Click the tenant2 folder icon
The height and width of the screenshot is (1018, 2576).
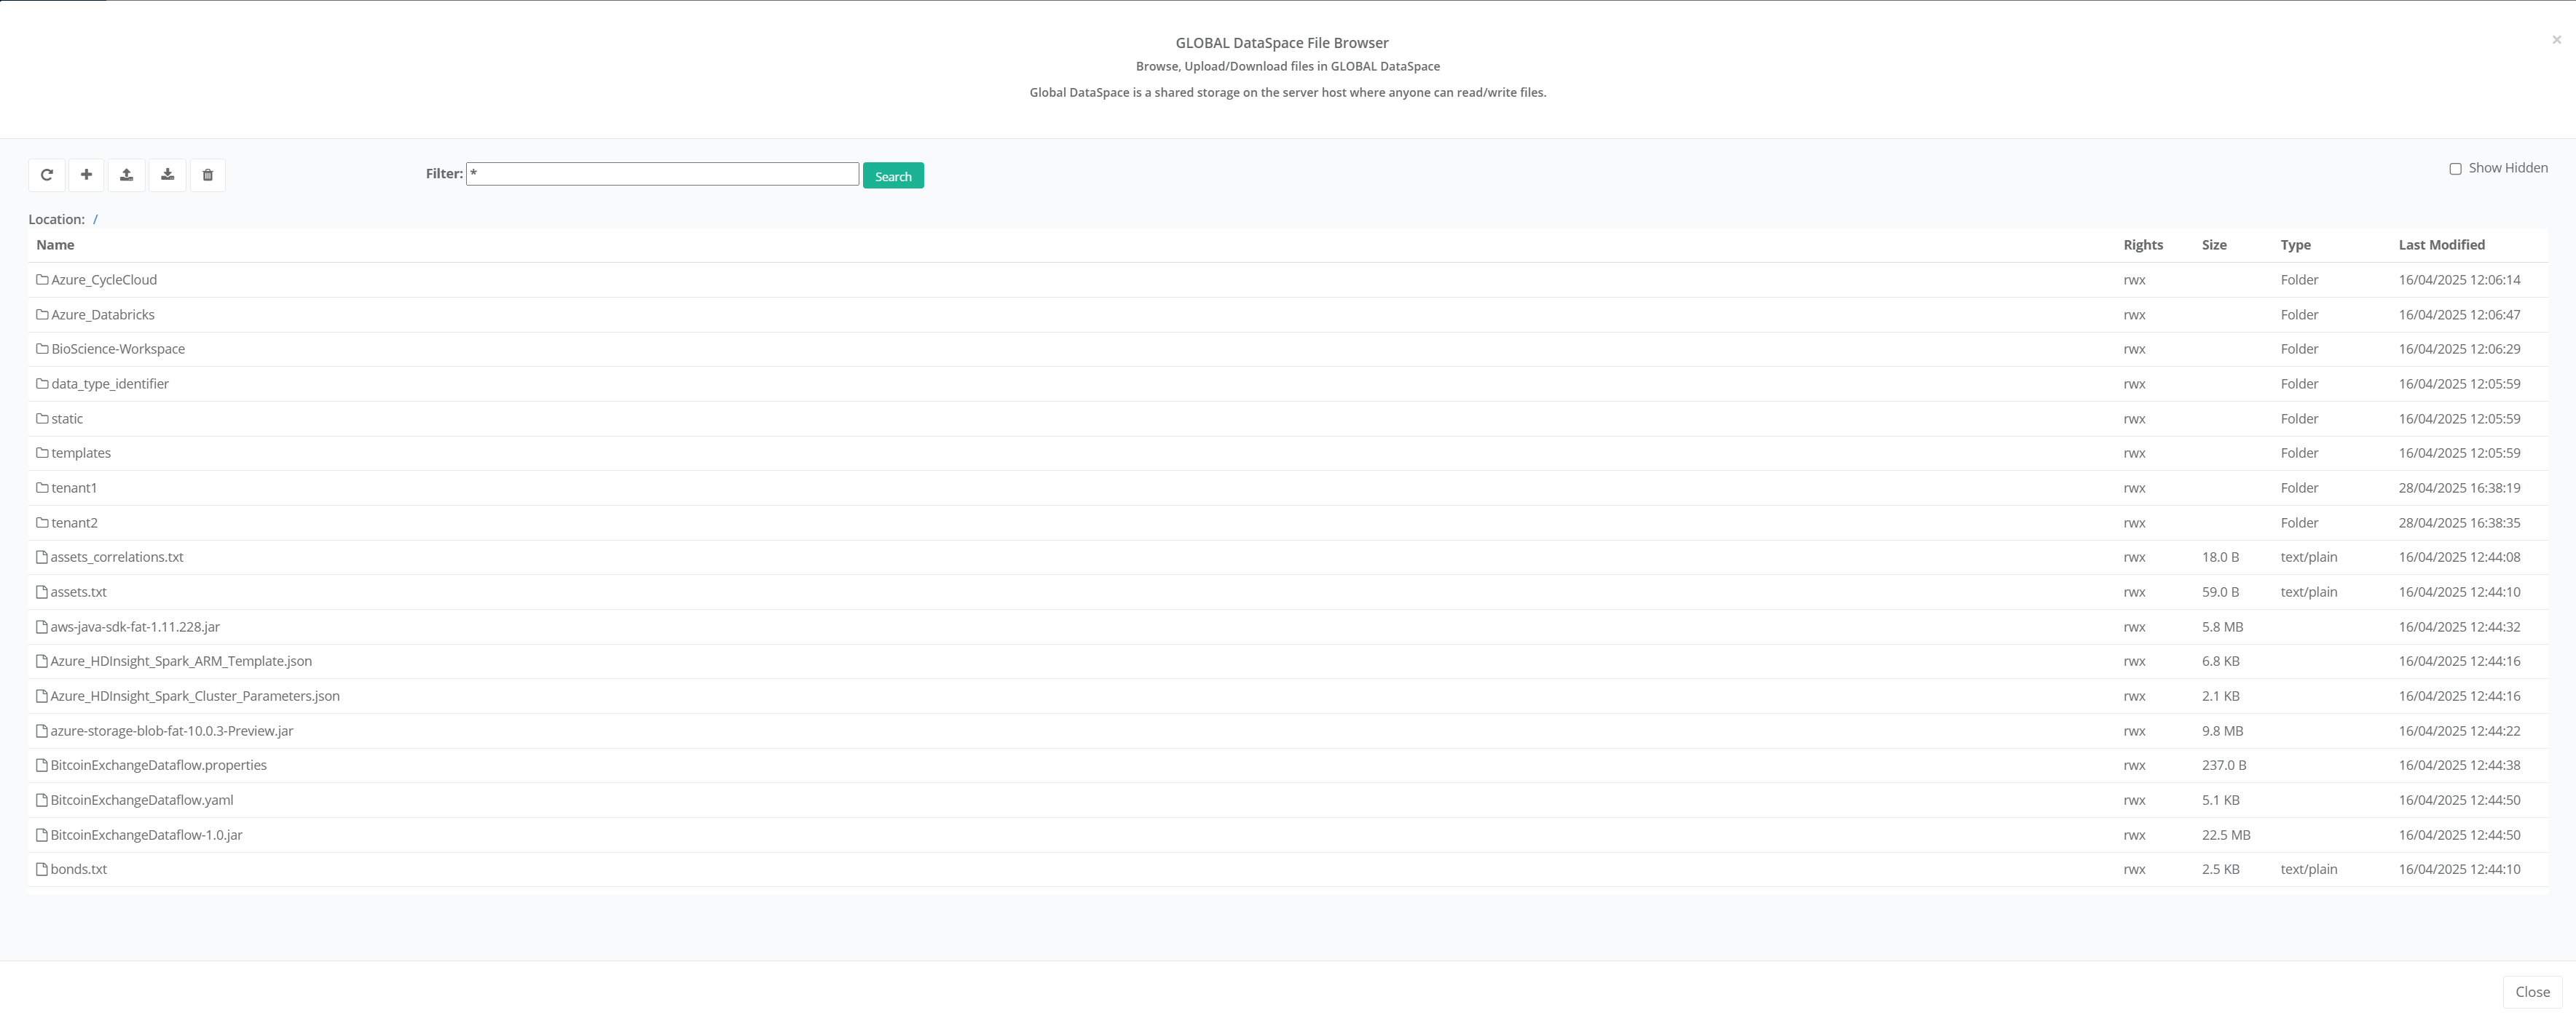coord(42,522)
